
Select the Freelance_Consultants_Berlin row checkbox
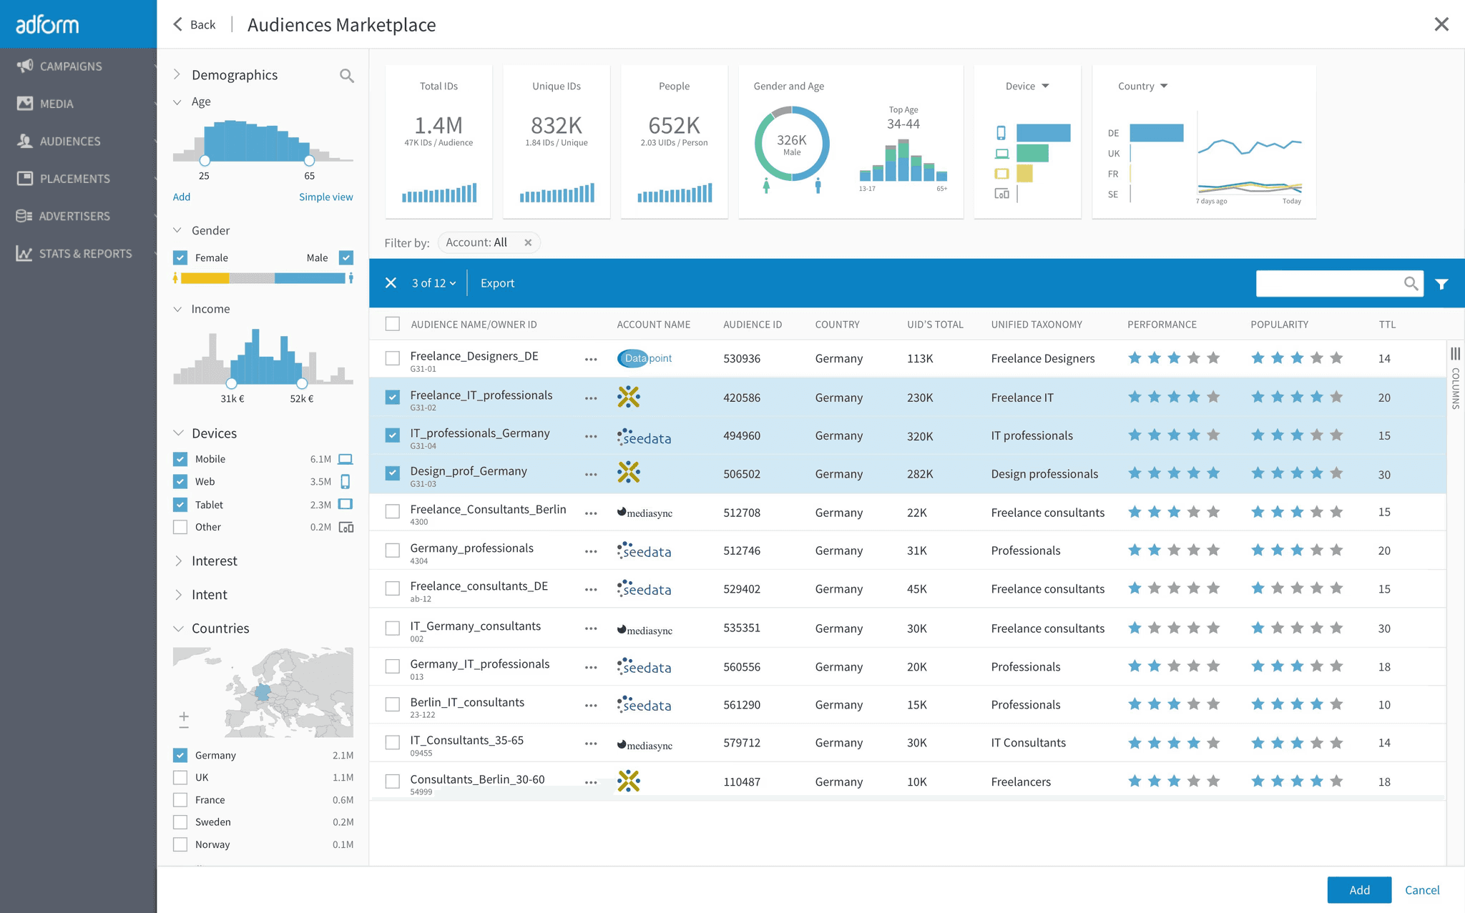coord(392,512)
